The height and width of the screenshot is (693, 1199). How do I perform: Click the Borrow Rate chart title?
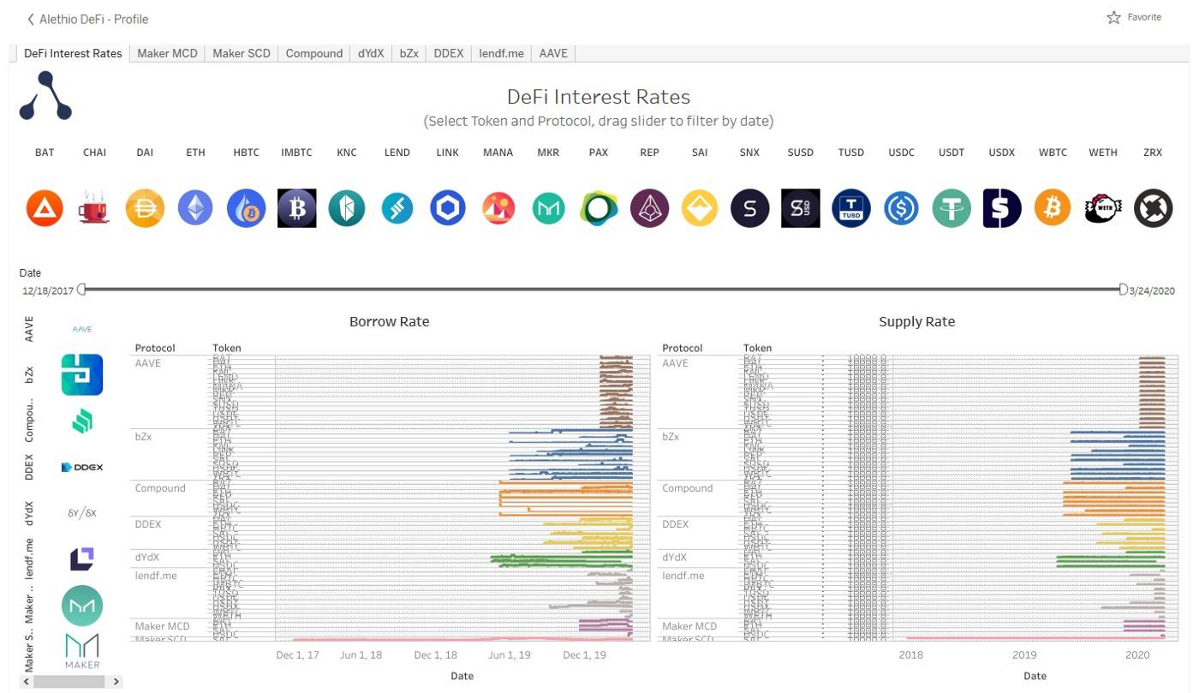[389, 322]
